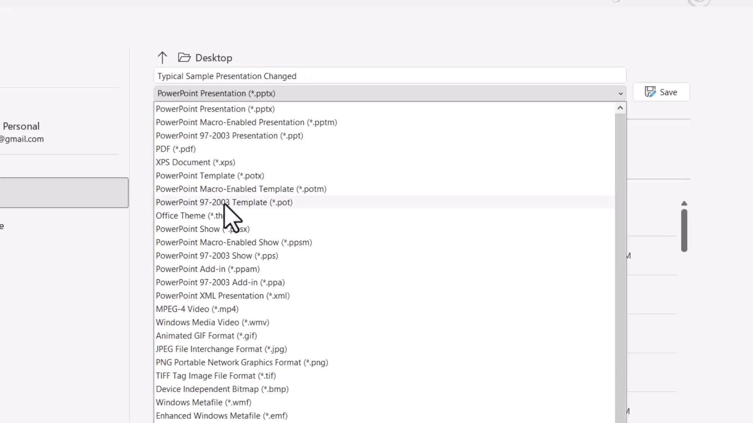Click the file name input field
This screenshot has height=423, width=753.
(x=390, y=76)
